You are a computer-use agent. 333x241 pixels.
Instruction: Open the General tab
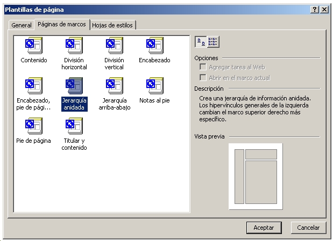(21, 25)
